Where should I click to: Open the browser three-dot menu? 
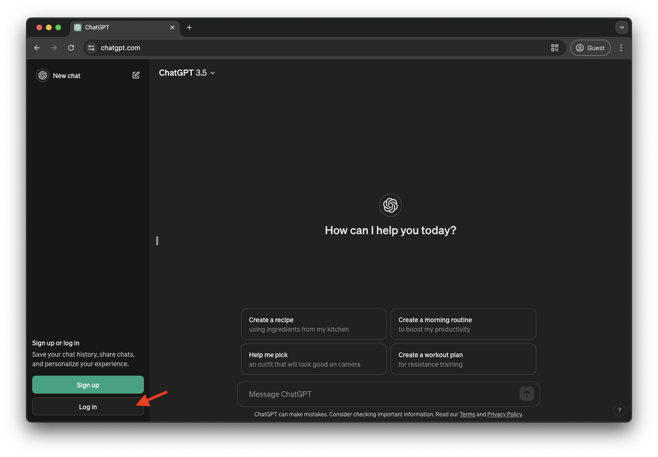click(x=621, y=48)
